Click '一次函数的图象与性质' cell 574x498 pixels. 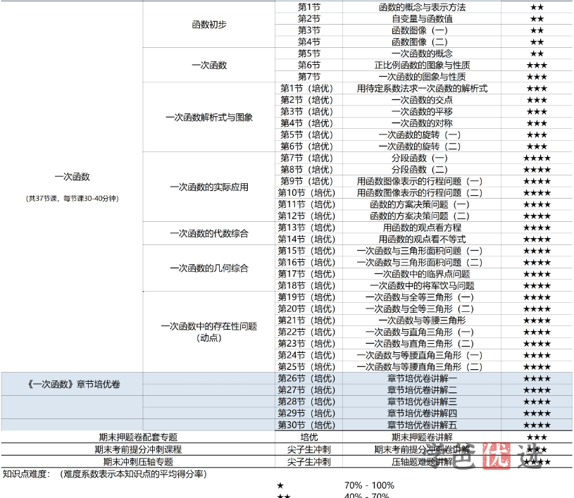(x=422, y=77)
